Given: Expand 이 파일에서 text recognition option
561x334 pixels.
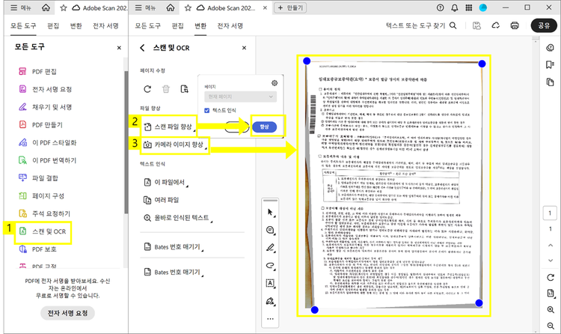Looking at the screenshot, I should [165, 182].
